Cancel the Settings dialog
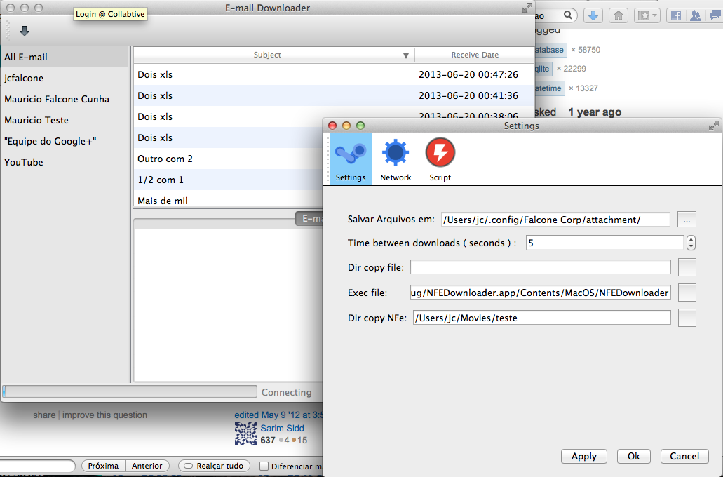The width and height of the screenshot is (723, 477). click(x=684, y=456)
